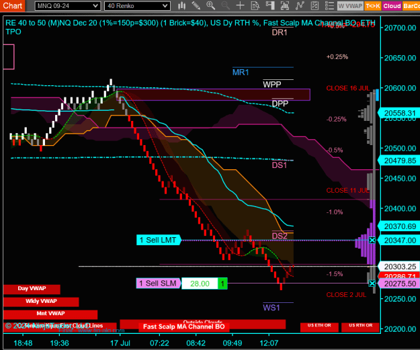Activate the zoom in magnifier tool
Screen dimensions: 420x350
click(210, 5)
